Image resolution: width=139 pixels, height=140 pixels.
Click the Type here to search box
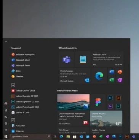pyautogui.click(x=30, y=137)
